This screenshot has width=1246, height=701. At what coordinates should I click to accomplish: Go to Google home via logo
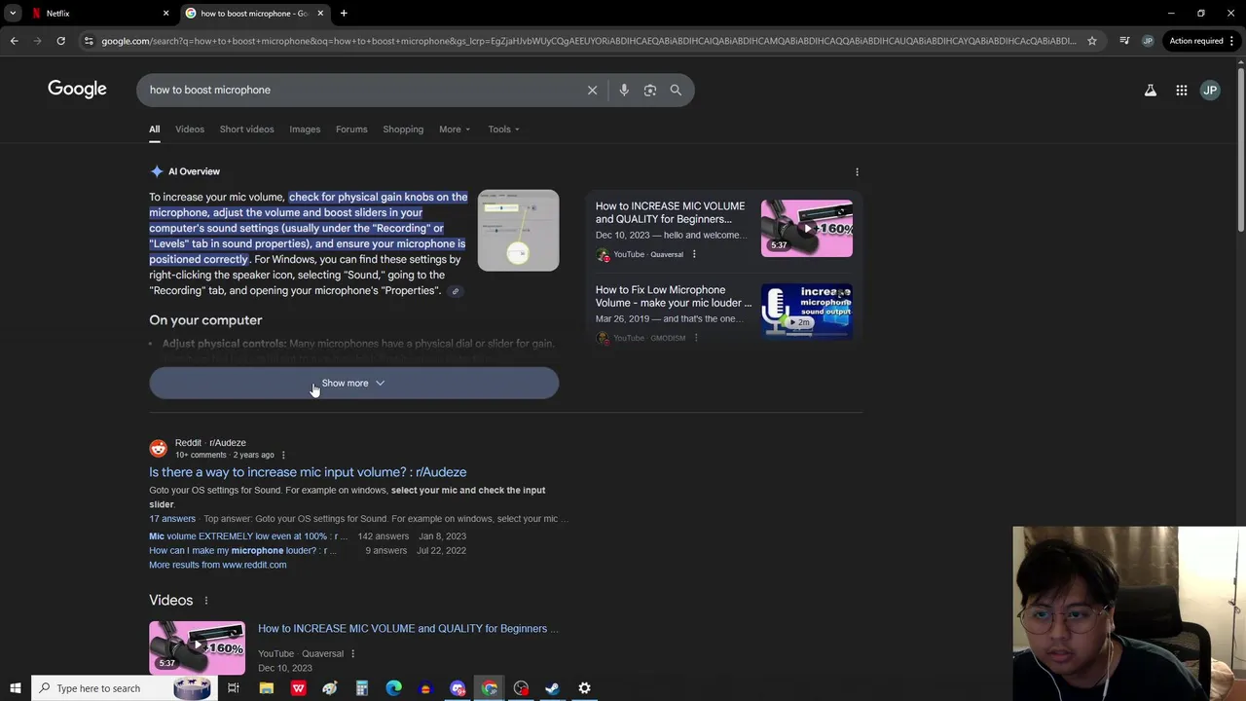click(77, 89)
